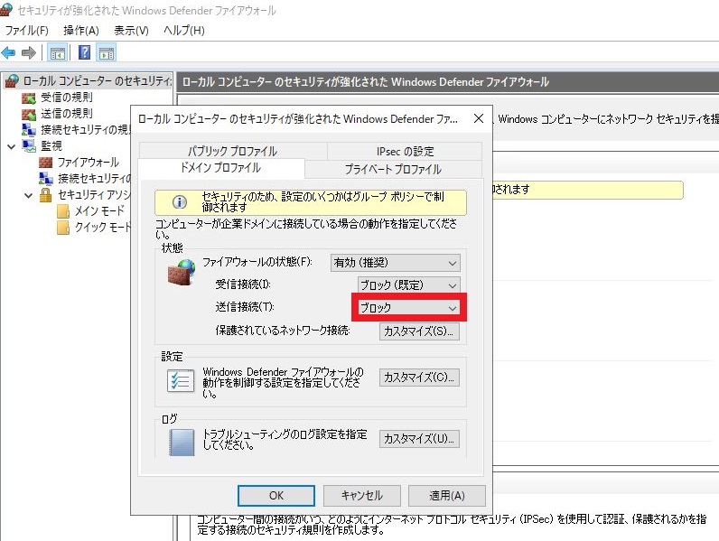Collapse the 監視 tree node
The height and width of the screenshot is (541, 719).
click(x=12, y=146)
